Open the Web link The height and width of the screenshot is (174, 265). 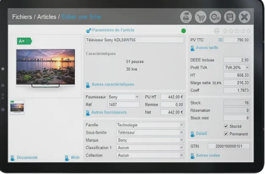click(x=75, y=157)
